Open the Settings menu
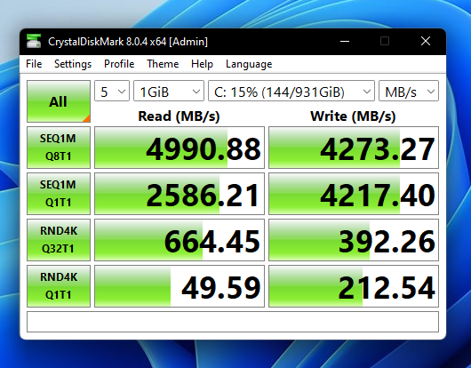Image resolution: width=471 pixels, height=368 pixels. (x=73, y=64)
